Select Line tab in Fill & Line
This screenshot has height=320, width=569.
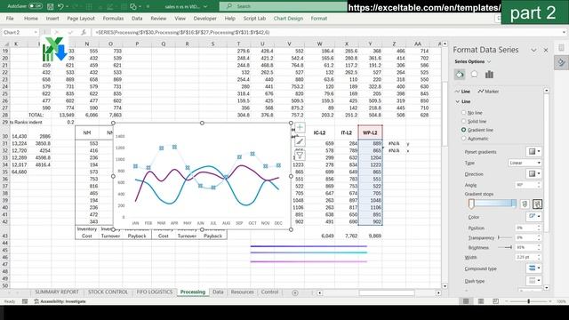click(462, 92)
